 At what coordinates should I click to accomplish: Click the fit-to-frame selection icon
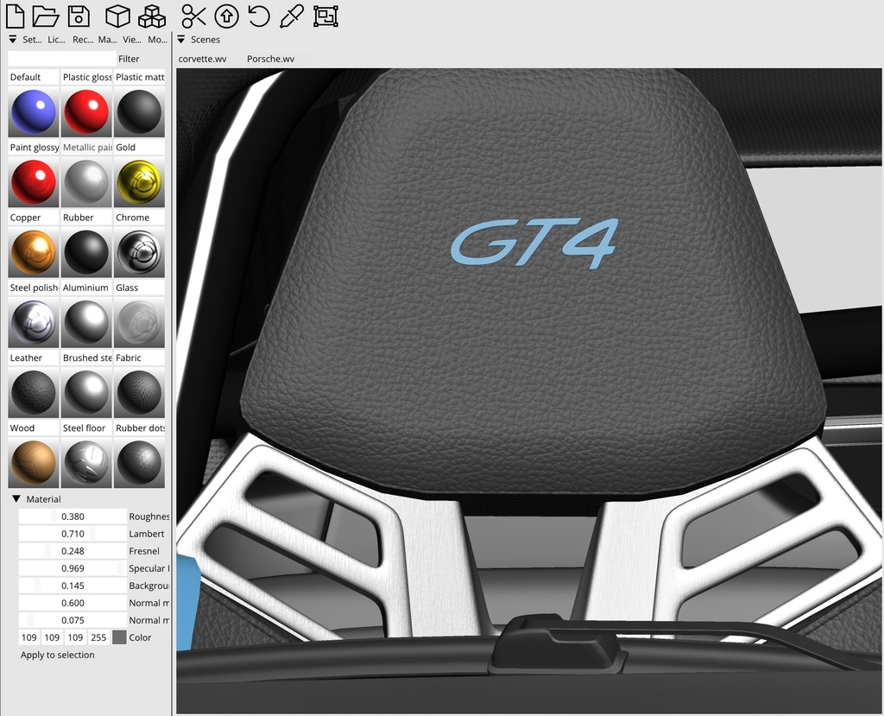pyautogui.click(x=325, y=16)
